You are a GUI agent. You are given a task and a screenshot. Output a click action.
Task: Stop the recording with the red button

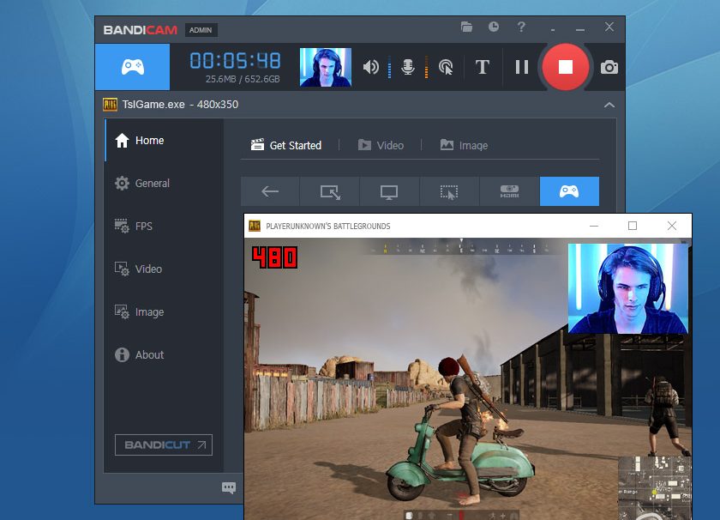point(565,67)
